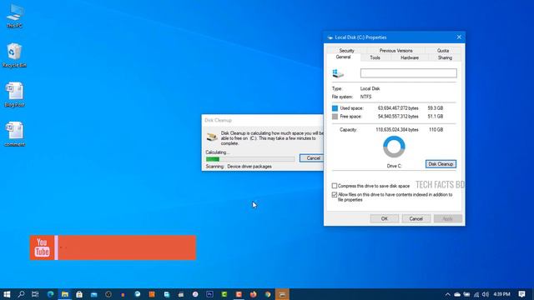The height and width of the screenshot is (300, 534).
Task: Select the Blog Post document on desktop
Action: (14, 94)
